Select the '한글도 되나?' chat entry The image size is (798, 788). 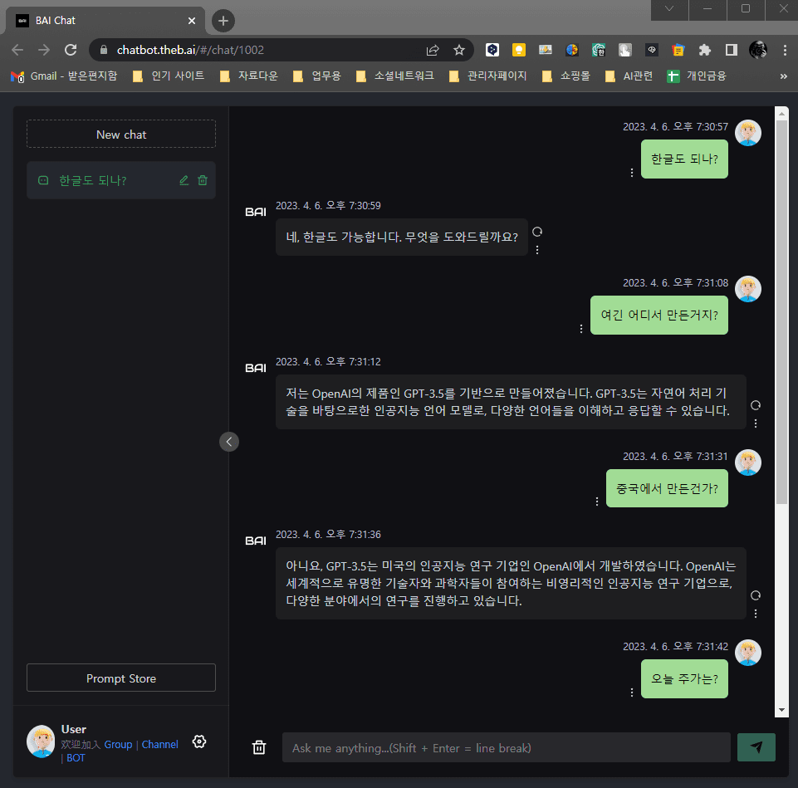(121, 180)
